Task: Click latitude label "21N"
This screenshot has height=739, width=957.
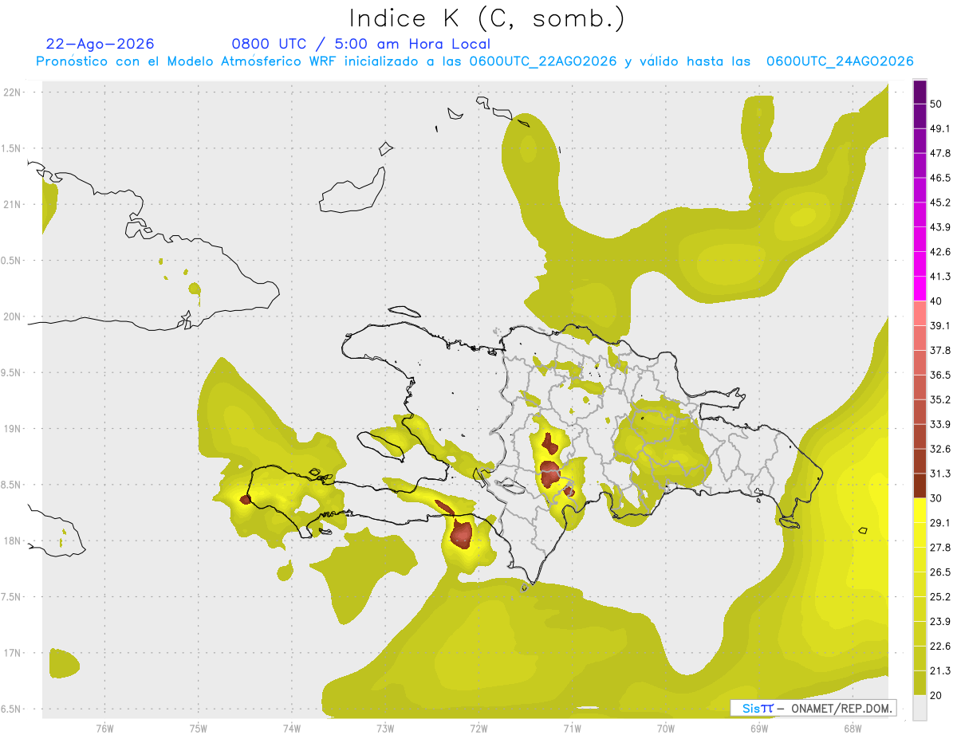Action: (12, 204)
